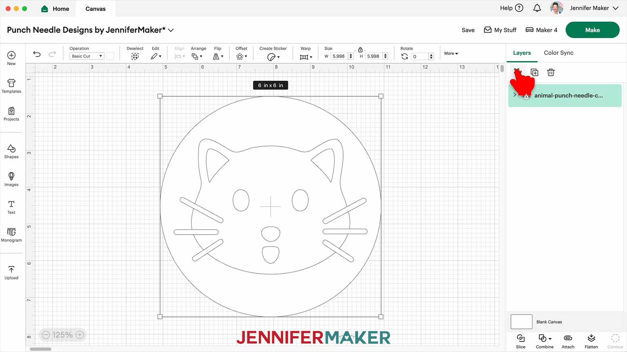
Task: Select the Text tool
Action: point(11,207)
